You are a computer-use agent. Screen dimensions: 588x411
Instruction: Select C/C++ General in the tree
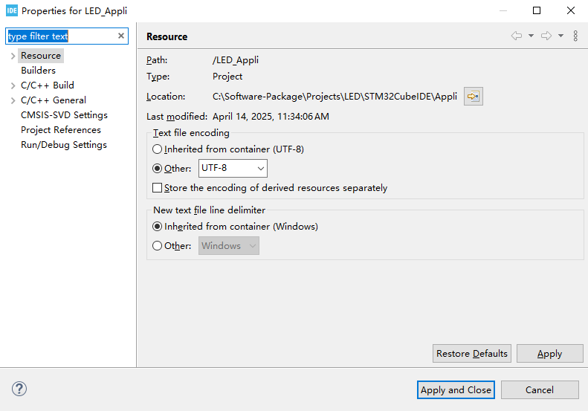[x=54, y=100]
